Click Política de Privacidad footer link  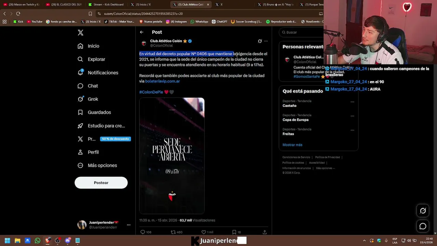327,157
